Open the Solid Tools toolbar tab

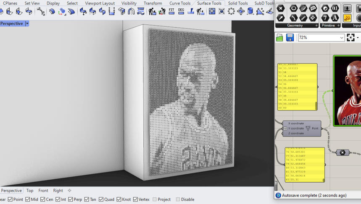[238, 3]
